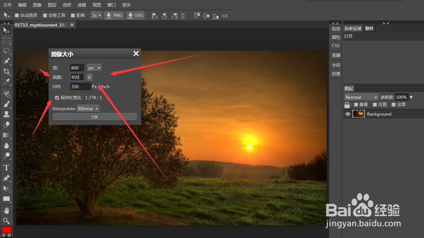Open the 信息 side panel

click(x=336, y=29)
